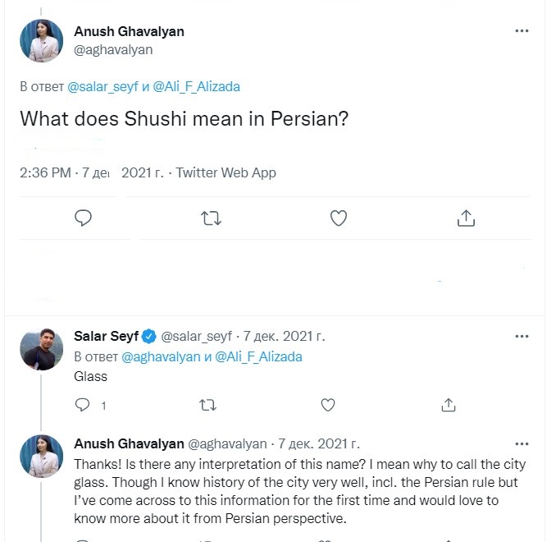Screen dimensions: 556x542
Task: Share the main tweet by Anush
Action: [465, 218]
